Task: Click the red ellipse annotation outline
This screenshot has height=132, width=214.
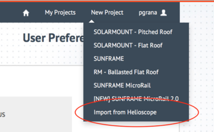Action: tap(198, 112)
